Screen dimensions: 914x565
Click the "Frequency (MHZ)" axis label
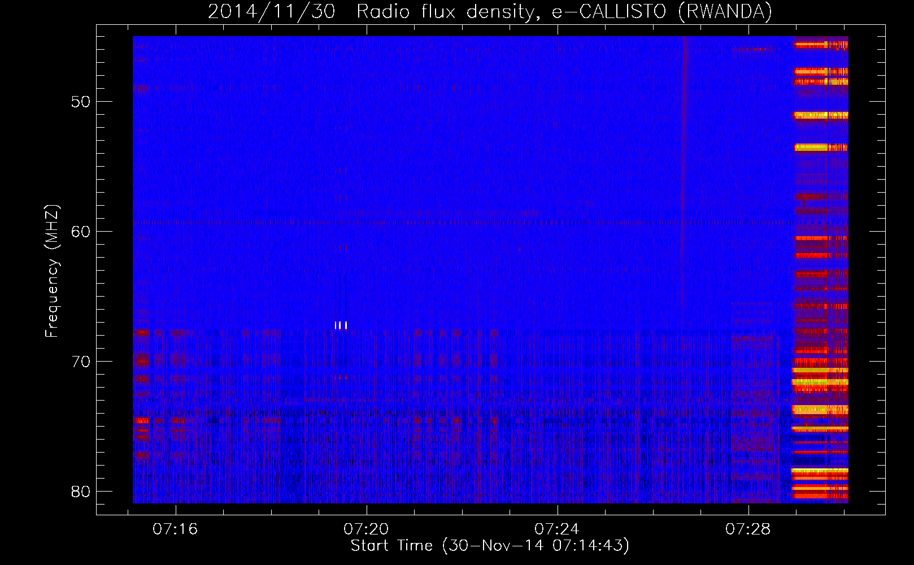51,271
